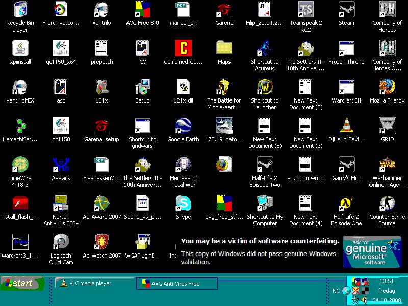
Task: Launch Shortcut to Azureus
Action: coord(265,48)
